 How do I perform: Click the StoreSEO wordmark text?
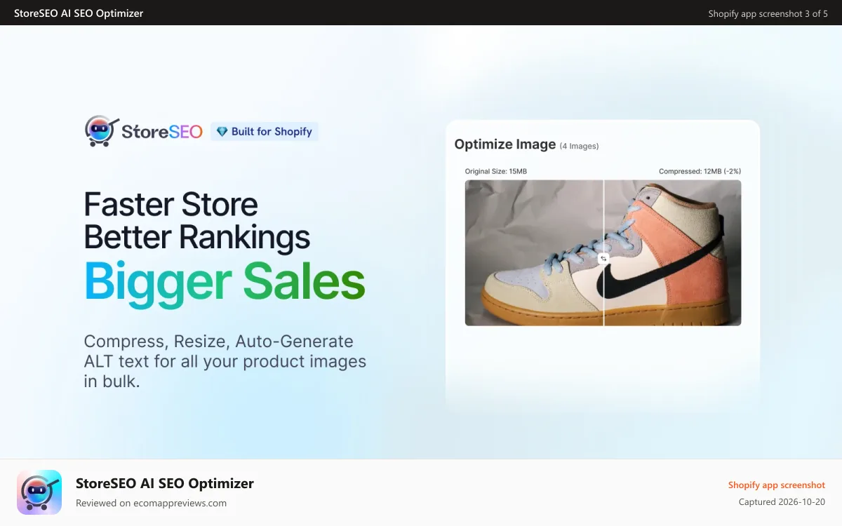click(162, 131)
